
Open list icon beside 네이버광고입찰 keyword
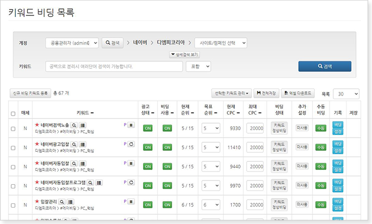pos(82,144)
